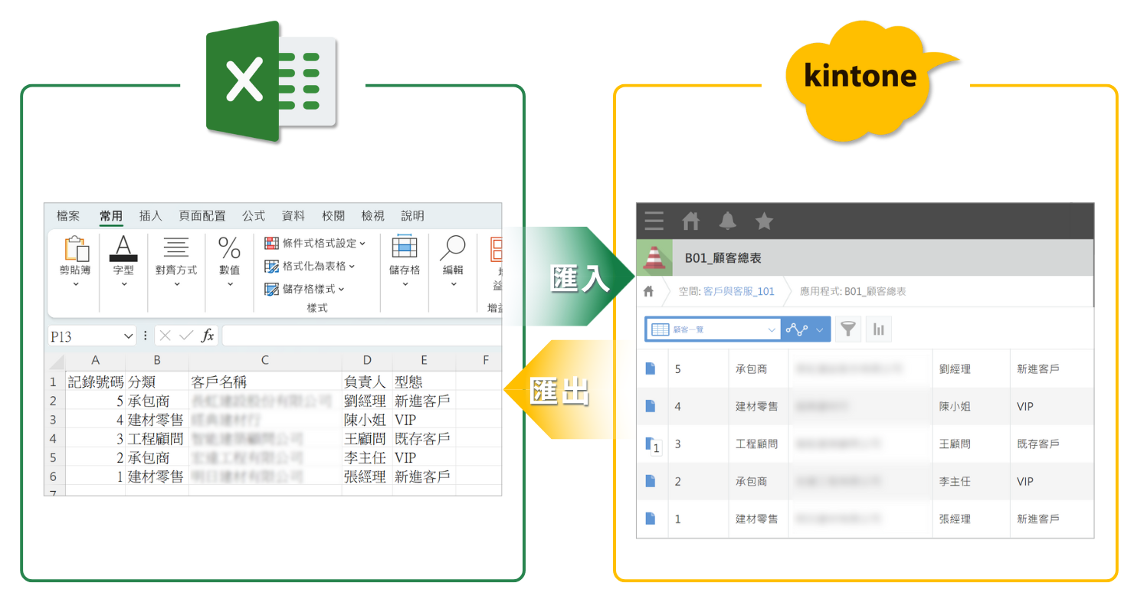This screenshot has height=596, width=1144.
Task: Switch to the 校閱 ribbon tab
Action: [333, 216]
